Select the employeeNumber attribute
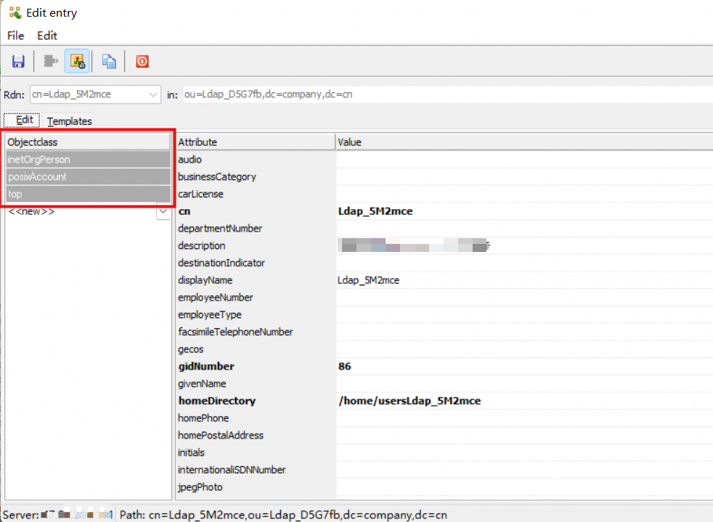713x522 pixels. (x=216, y=298)
